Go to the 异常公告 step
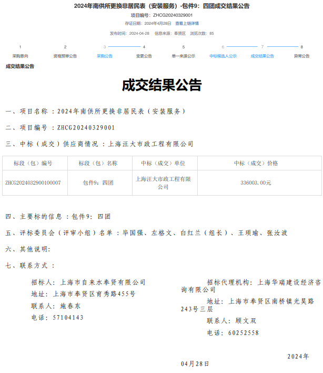This screenshot has height=373, width=323. (301, 56)
